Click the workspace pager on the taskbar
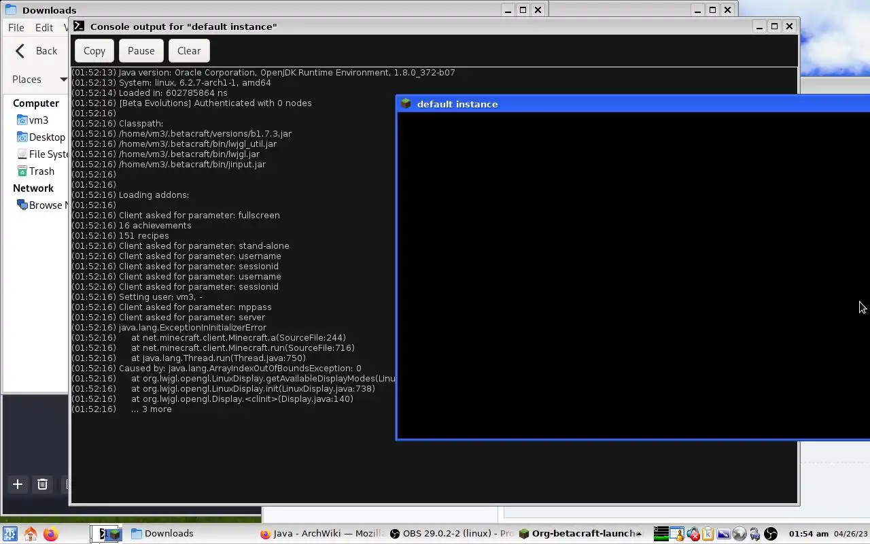Screen dimensions: 870x544 (x=106, y=534)
